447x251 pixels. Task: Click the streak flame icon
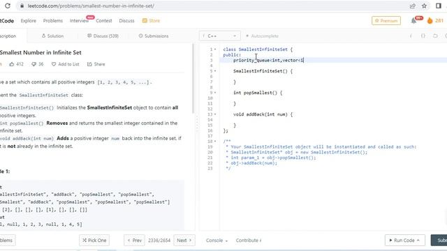(x=430, y=21)
